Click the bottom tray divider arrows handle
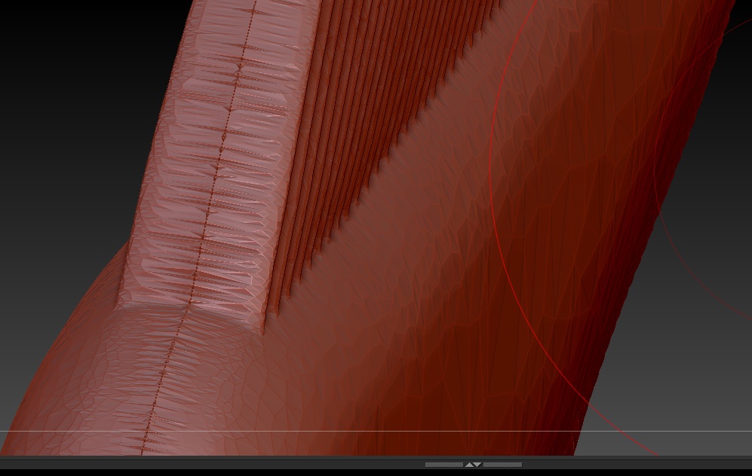 [474, 465]
